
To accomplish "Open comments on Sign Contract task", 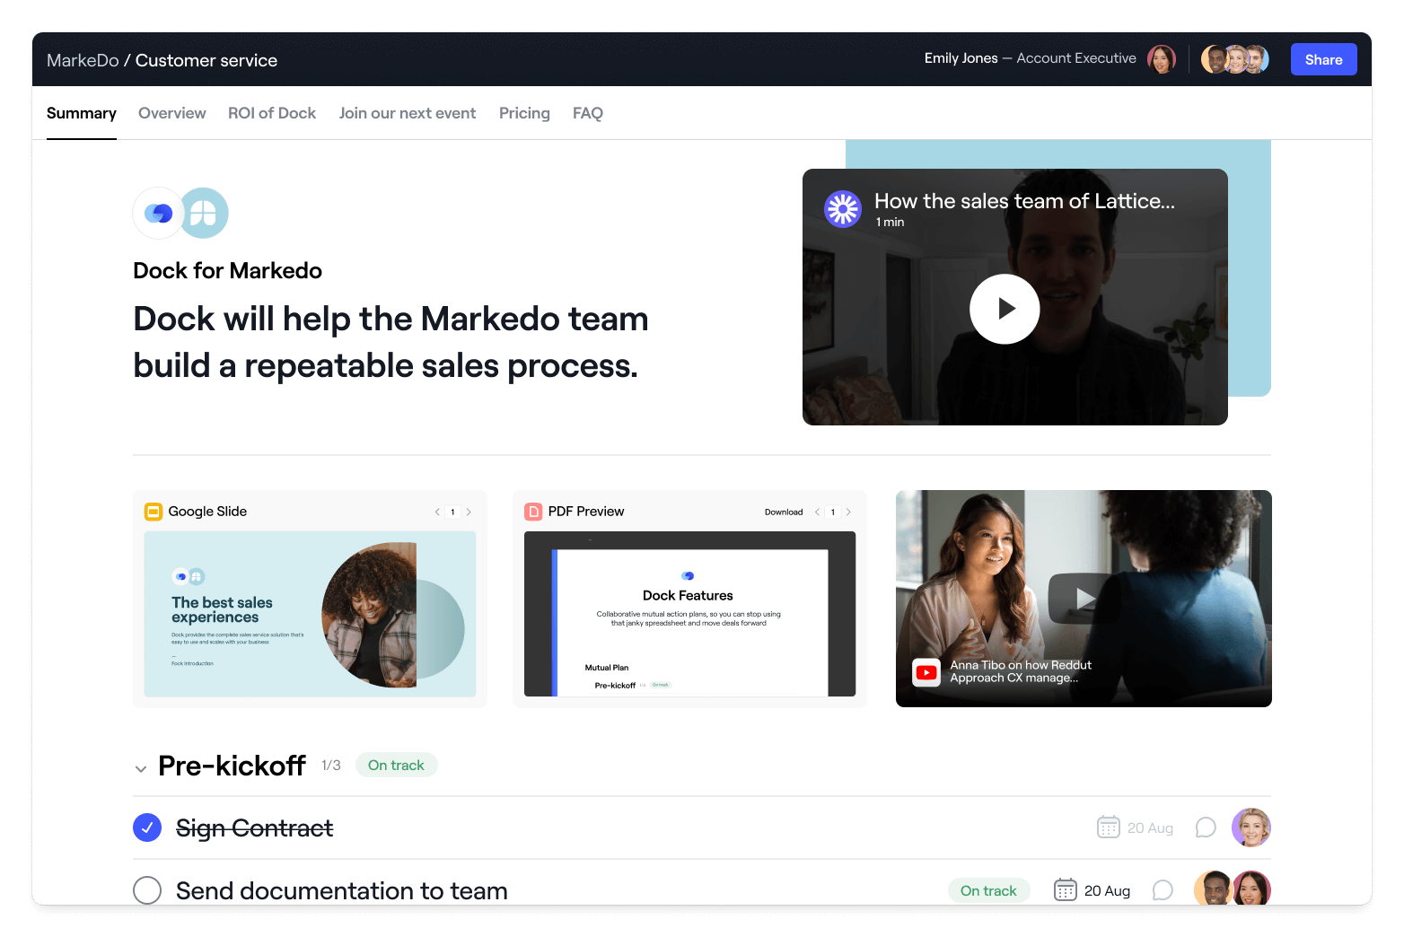I will tap(1206, 828).
